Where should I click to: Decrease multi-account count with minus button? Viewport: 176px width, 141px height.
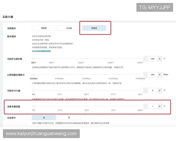[145, 106]
